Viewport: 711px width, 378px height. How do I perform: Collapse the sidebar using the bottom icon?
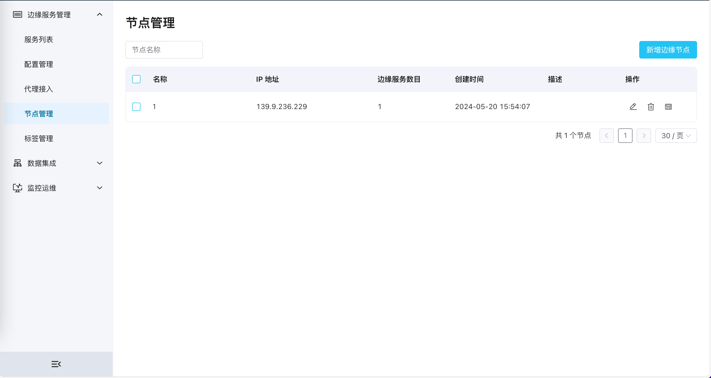56,364
